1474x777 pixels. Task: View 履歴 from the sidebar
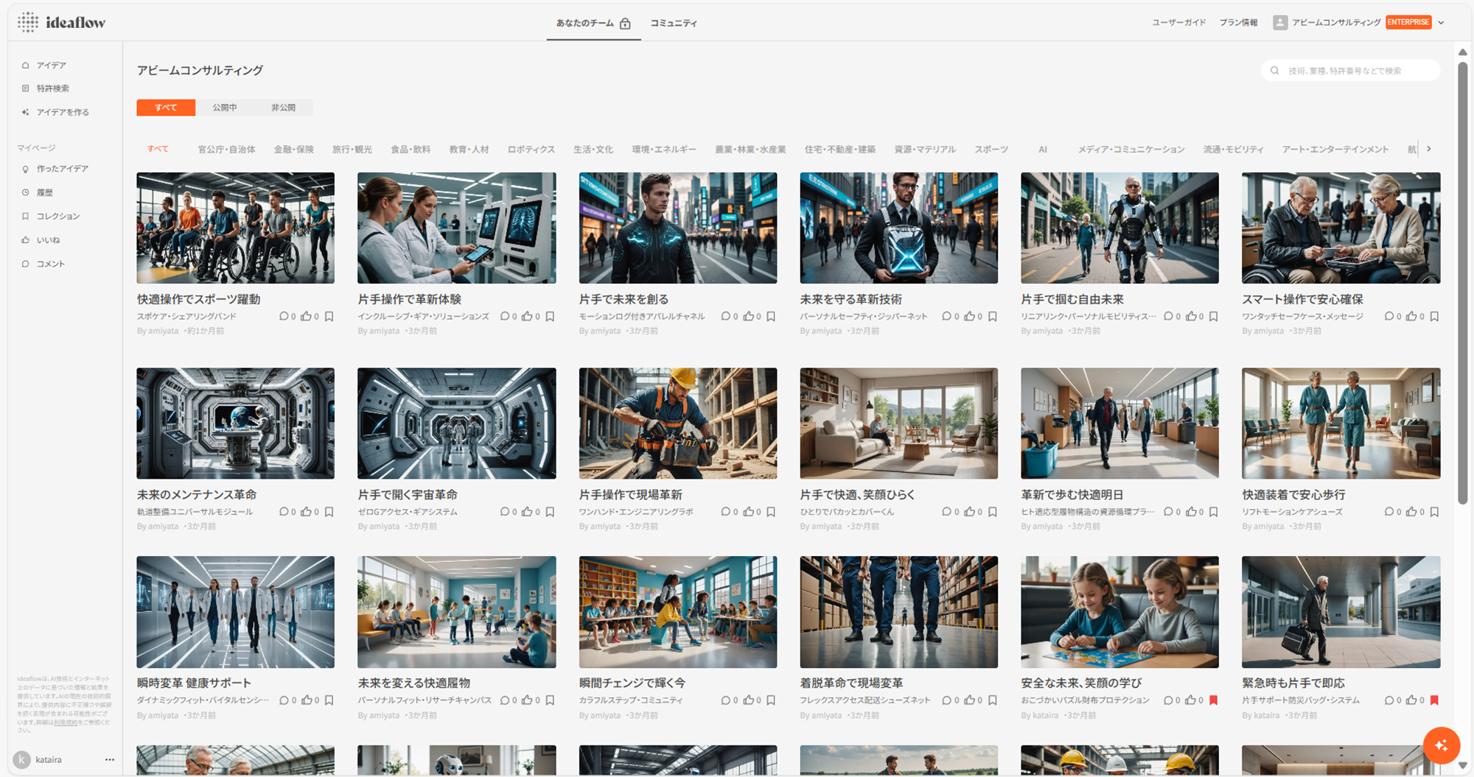48,191
